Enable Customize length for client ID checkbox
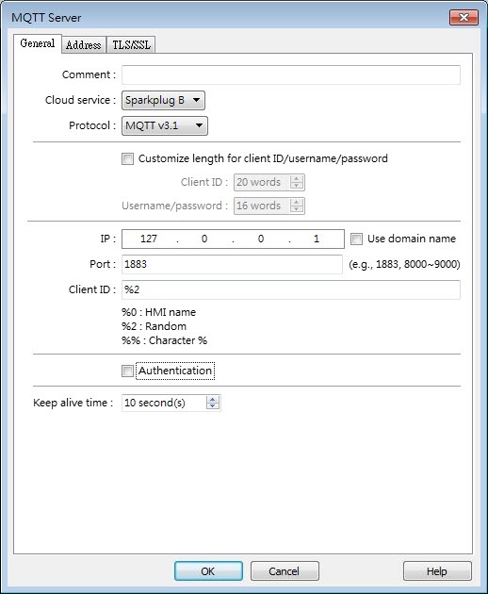 [127, 158]
